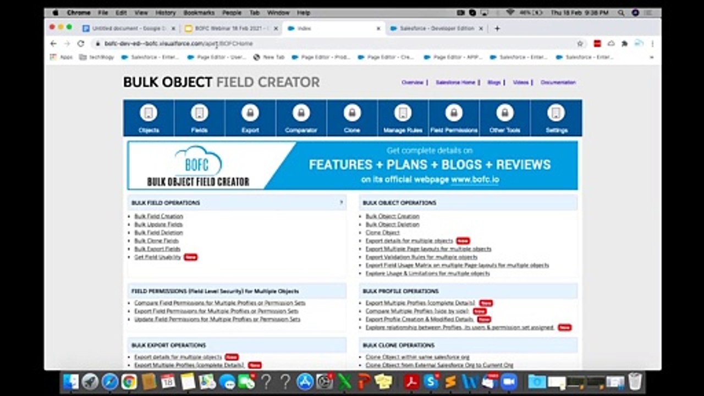Open App Store from the dock
Screen dimensions: 704x396
point(305,381)
